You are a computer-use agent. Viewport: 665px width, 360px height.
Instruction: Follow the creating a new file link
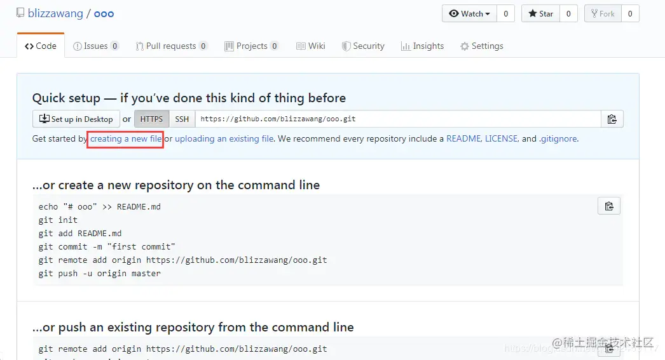(125, 138)
